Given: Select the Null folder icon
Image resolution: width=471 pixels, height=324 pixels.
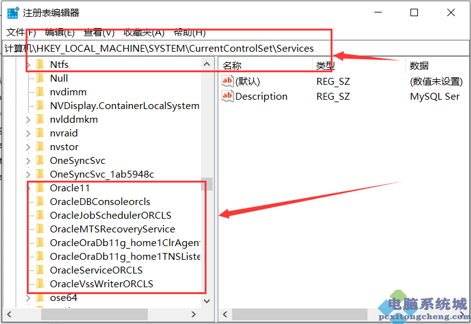Looking at the screenshot, I should pyautogui.click(x=40, y=79).
